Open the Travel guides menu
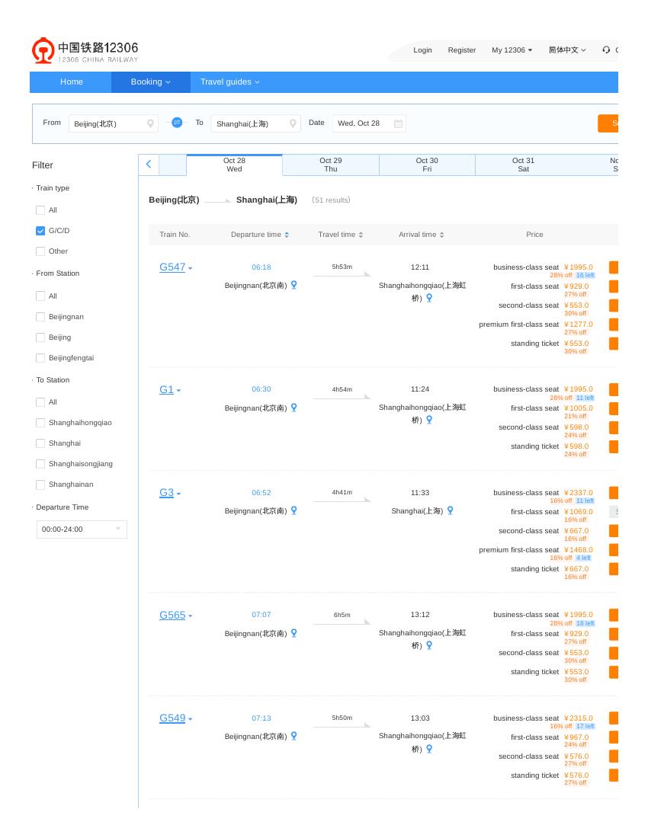This screenshot has width=648, height=838. pos(230,82)
